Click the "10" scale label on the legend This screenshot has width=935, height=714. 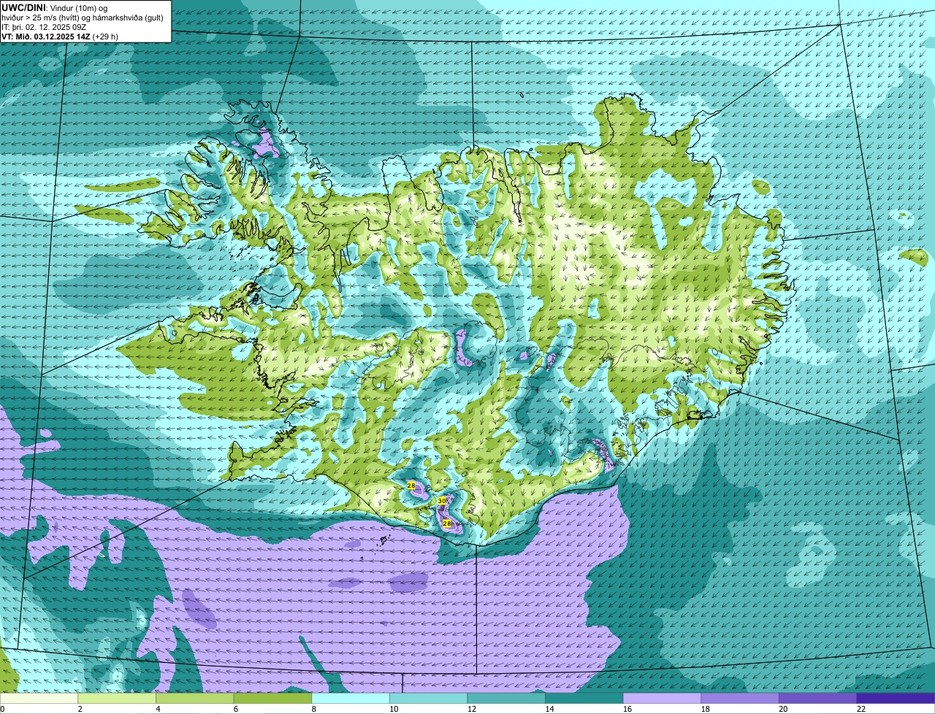394,709
